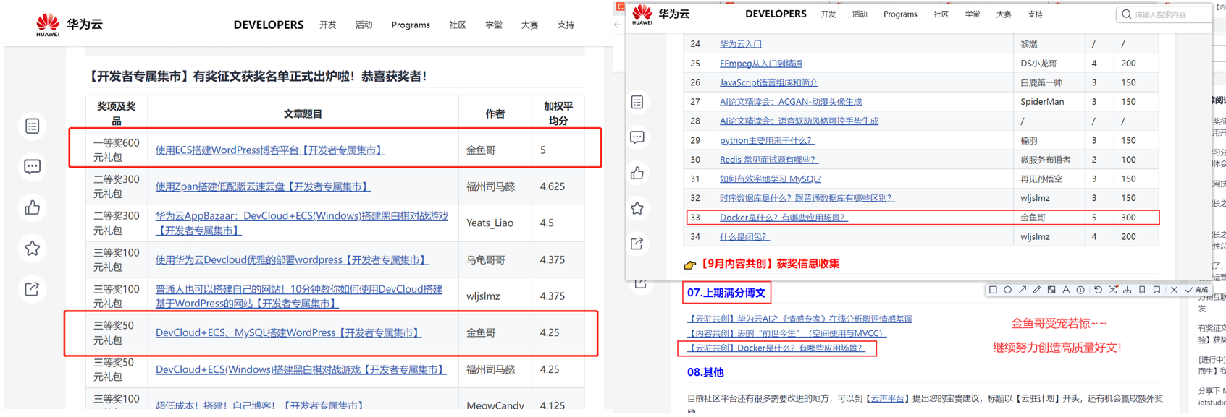Select the text annotation tool

click(x=1066, y=290)
